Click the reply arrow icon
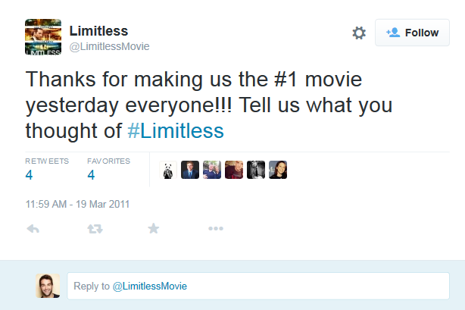This screenshot has height=310, width=465. coord(33,229)
